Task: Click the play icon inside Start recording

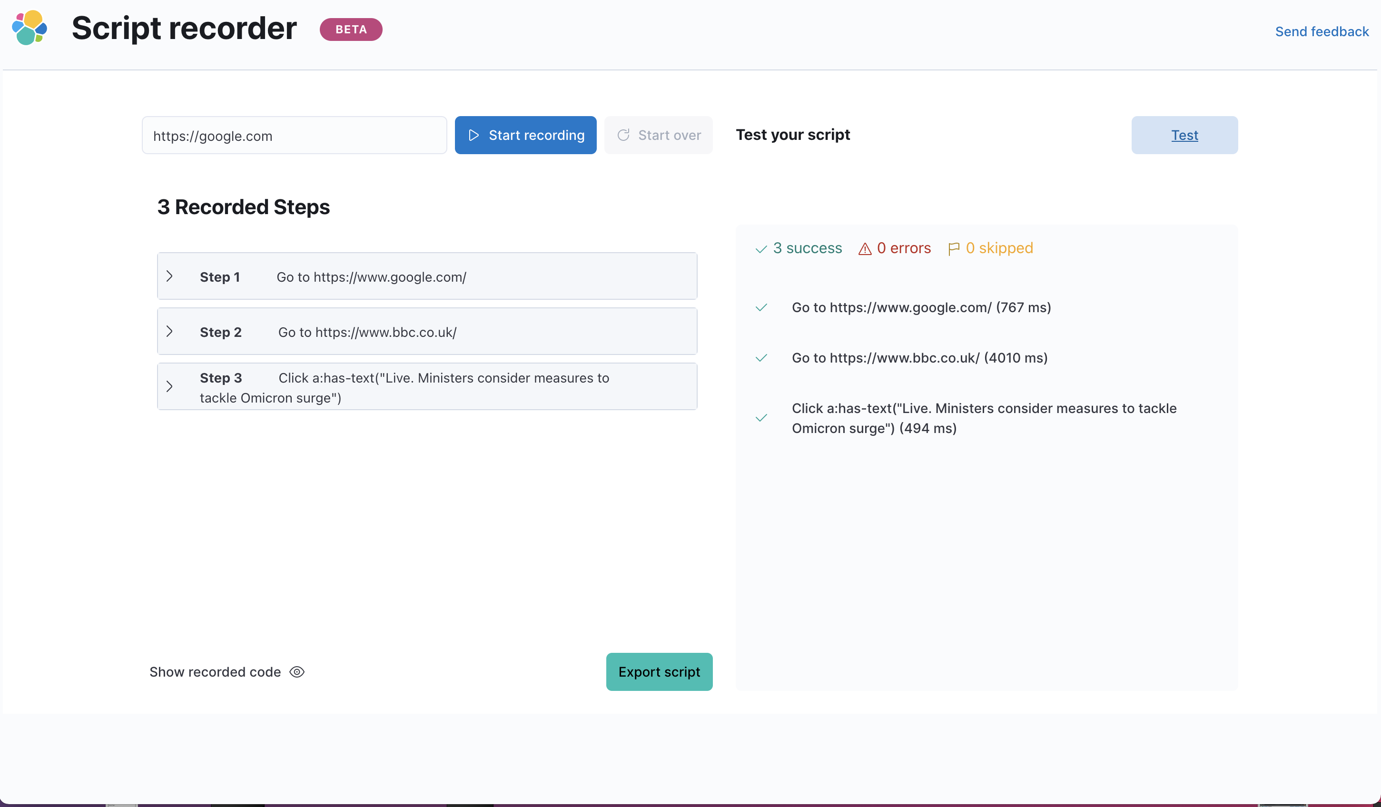Action: coord(474,135)
